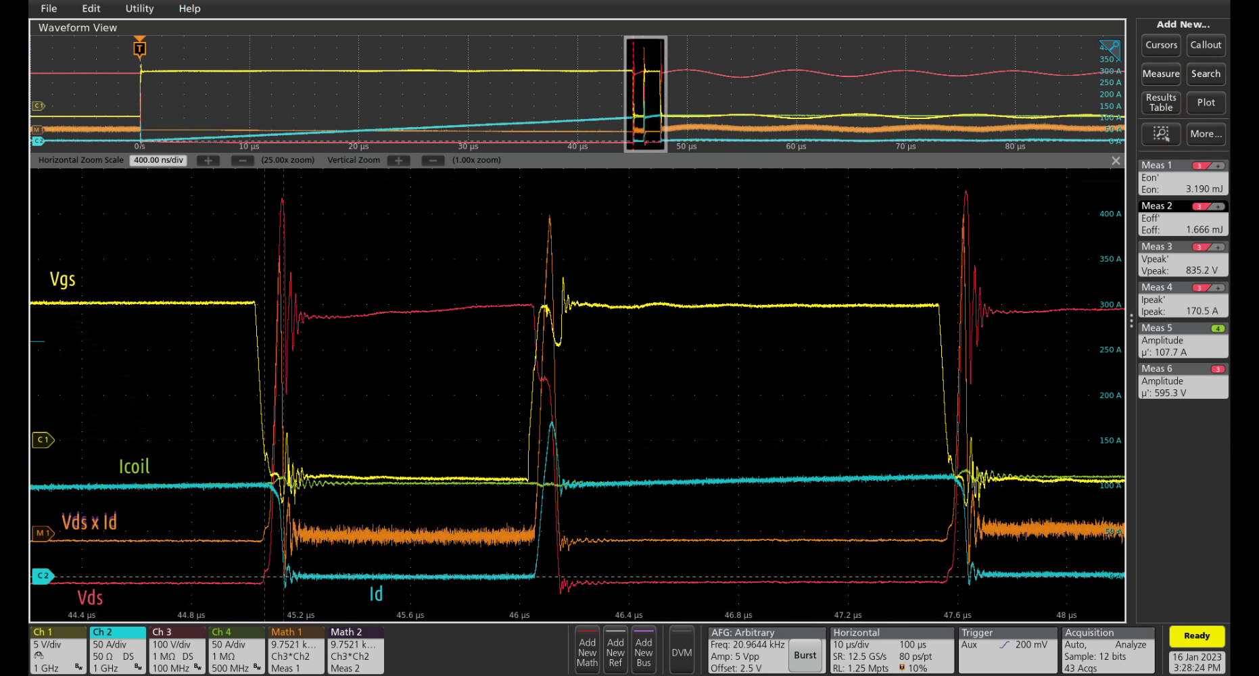The image size is (1259, 676).
Task: Decrease vertical zoom with minus button
Action: coord(433,161)
